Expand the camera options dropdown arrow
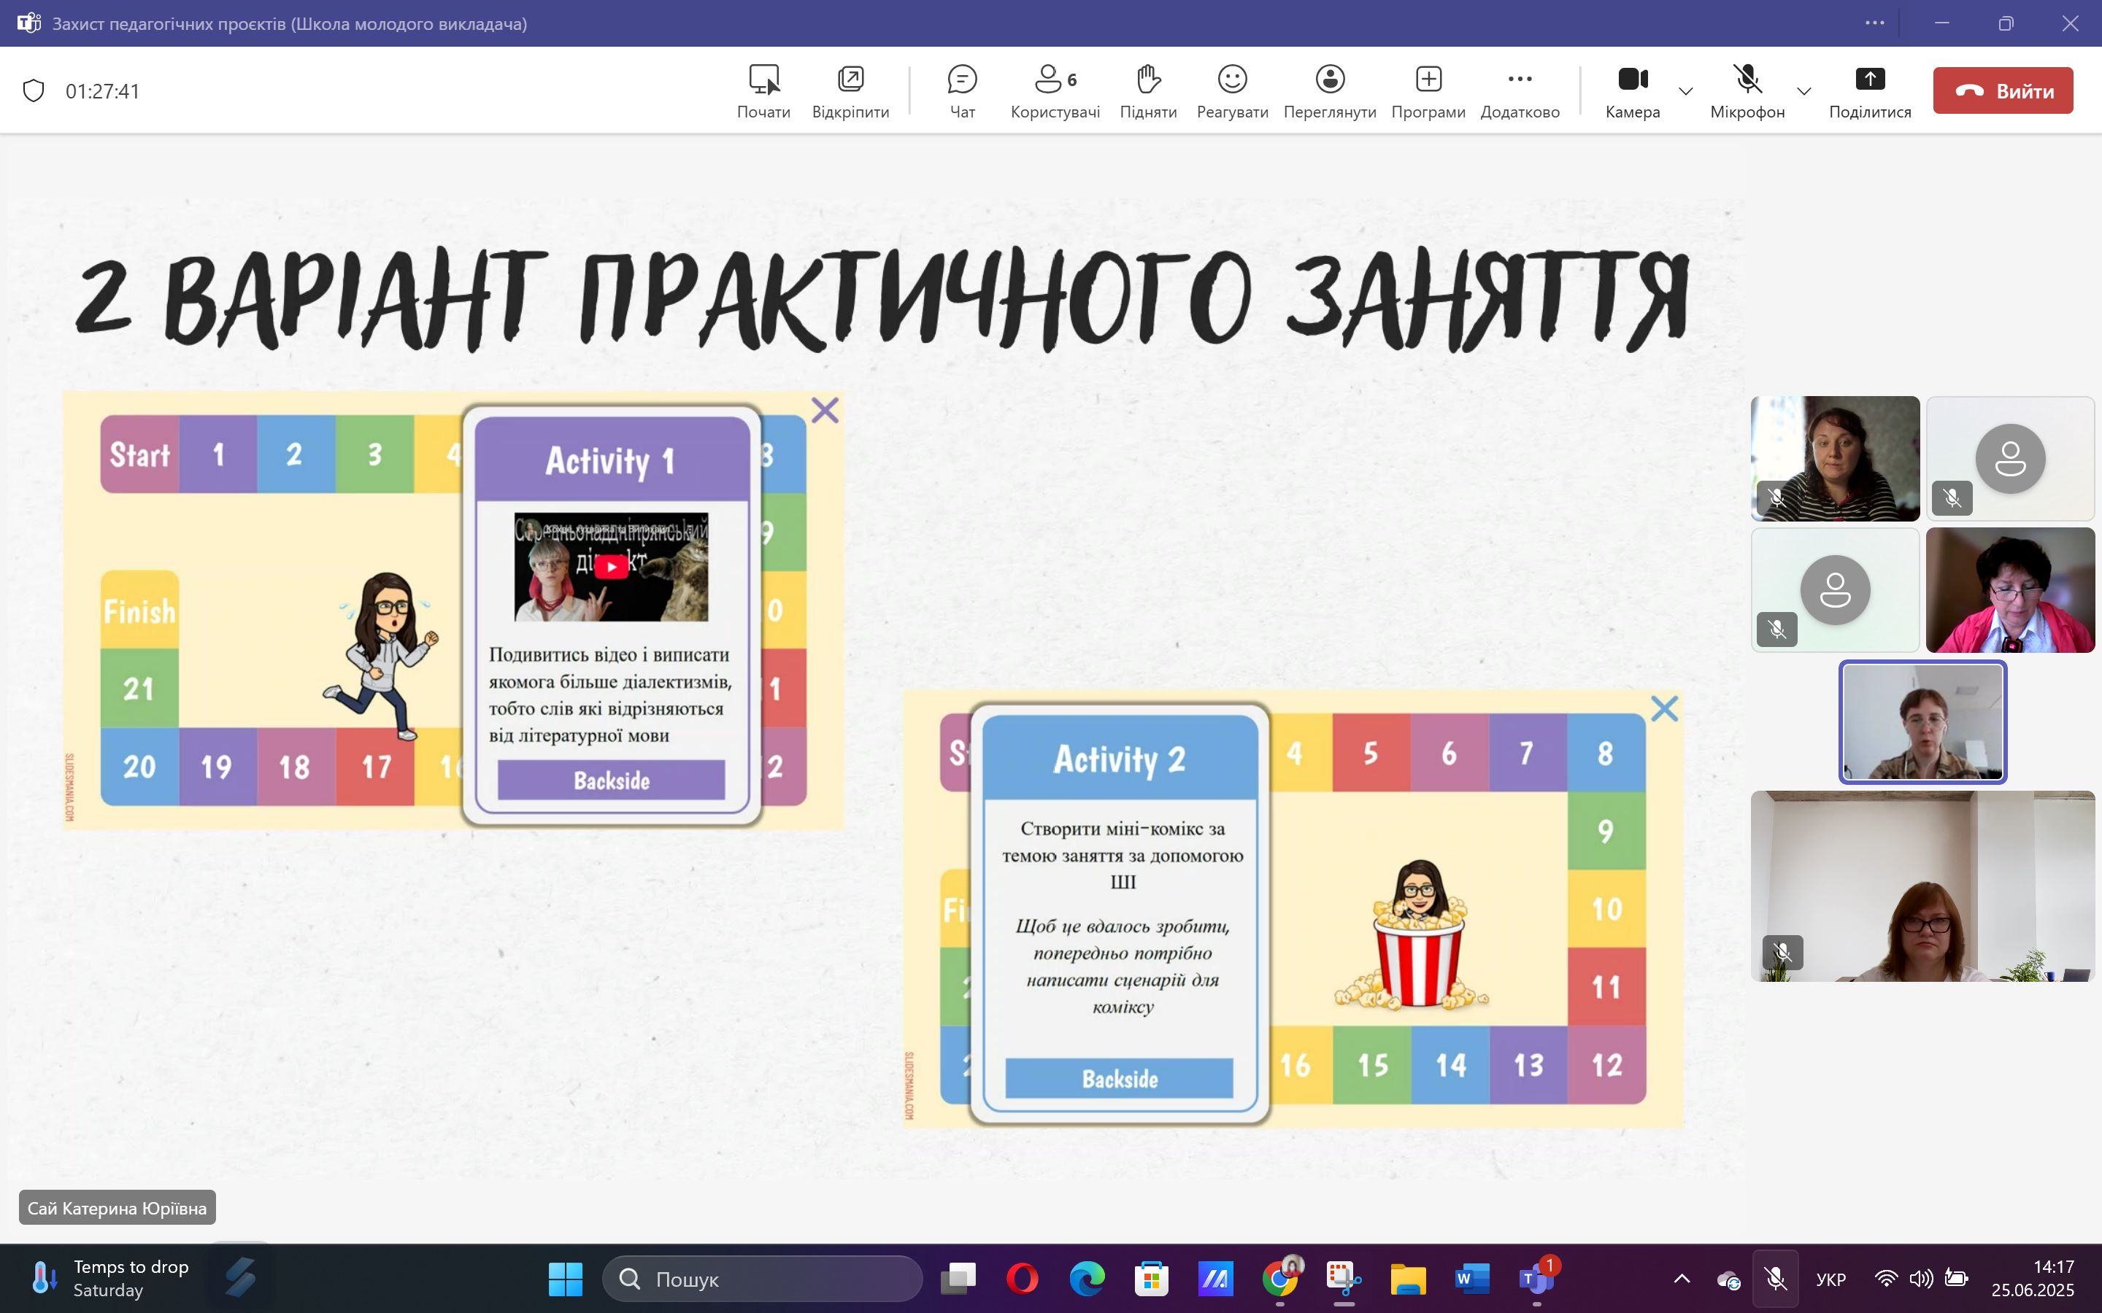 [x=1686, y=91]
